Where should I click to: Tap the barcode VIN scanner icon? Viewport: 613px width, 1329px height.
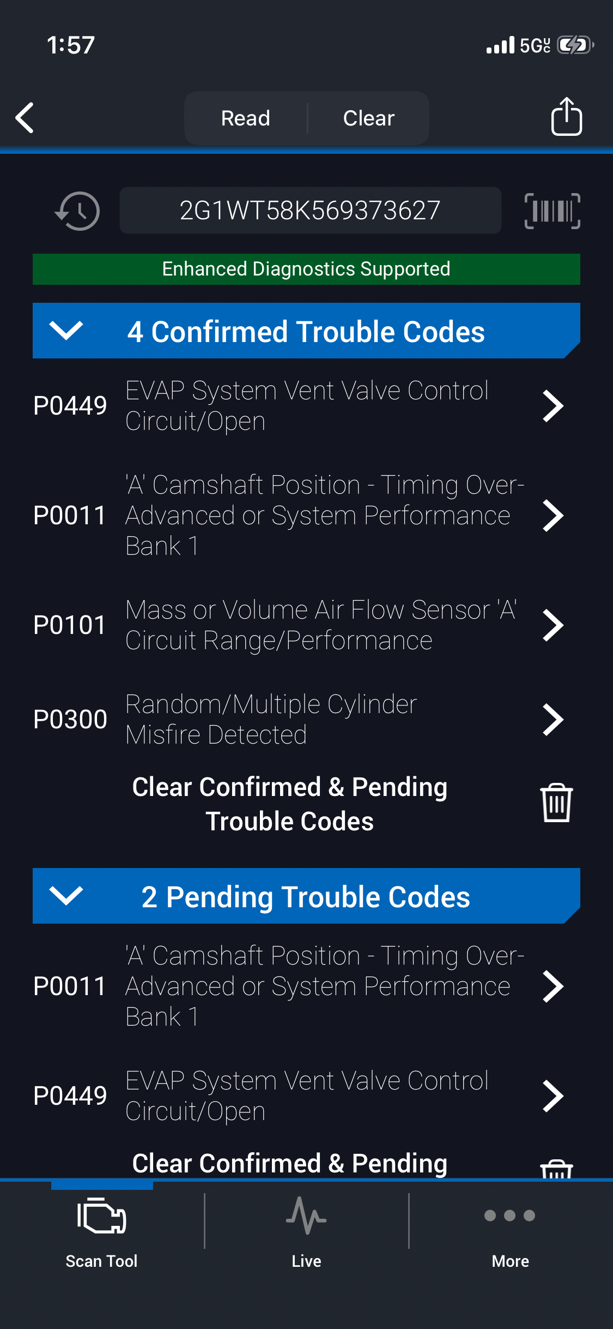[552, 211]
